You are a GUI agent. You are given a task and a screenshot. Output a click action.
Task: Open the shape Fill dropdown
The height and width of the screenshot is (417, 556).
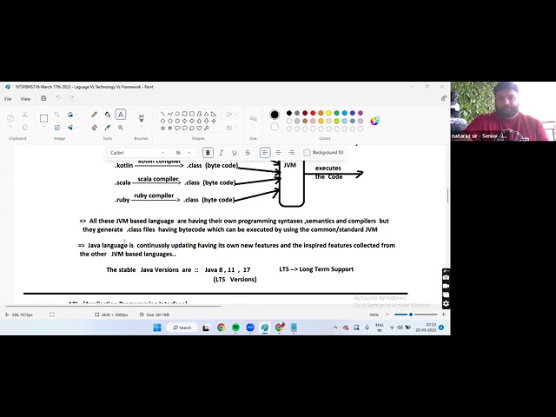pyautogui.click(x=231, y=128)
